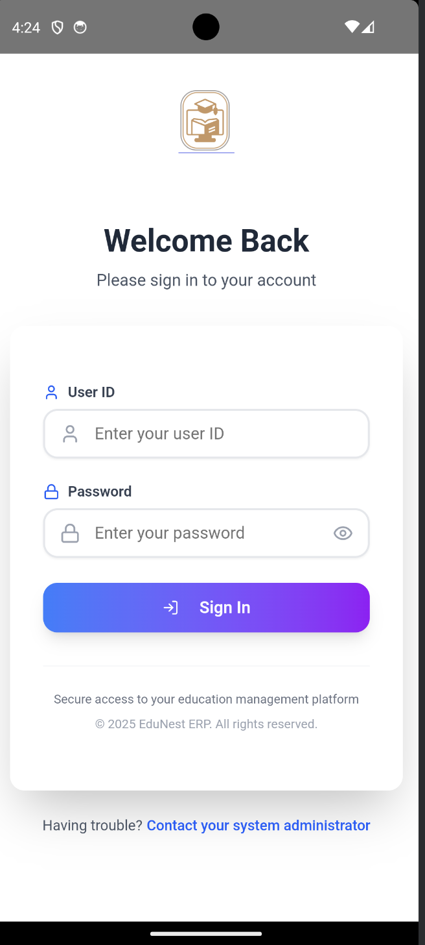Click the cellular signal indicator
This screenshot has width=425, height=945.
point(369,27)
